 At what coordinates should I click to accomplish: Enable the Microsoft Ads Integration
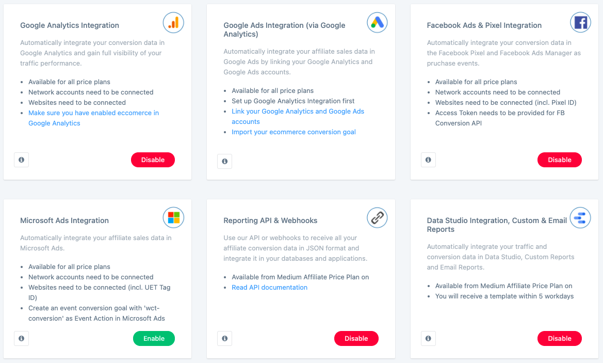[154, 339]
